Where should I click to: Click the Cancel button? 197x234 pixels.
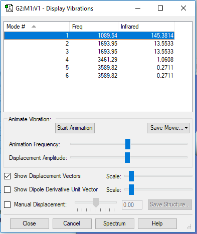(x=72, y=223)
